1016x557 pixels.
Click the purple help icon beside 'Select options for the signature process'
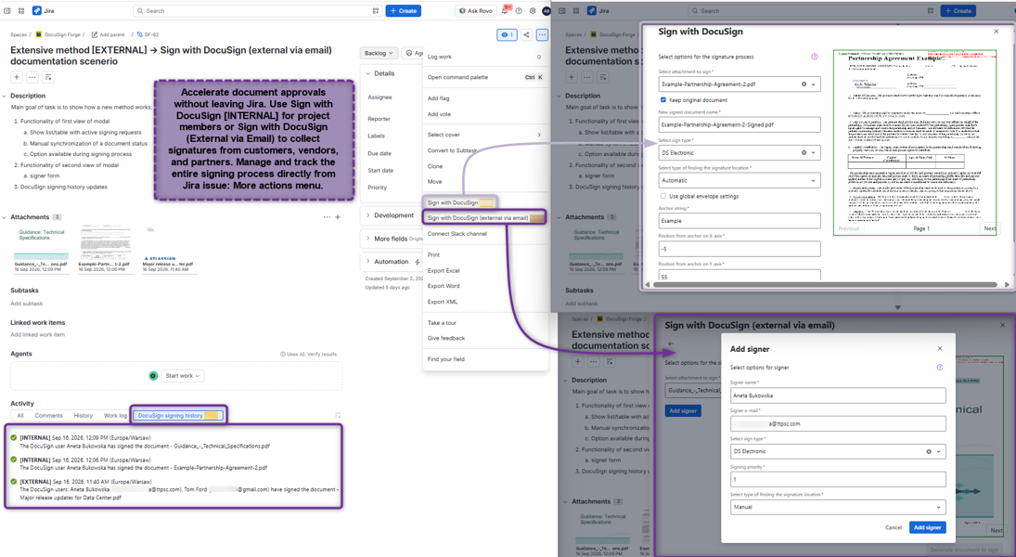tap(815, 57)
